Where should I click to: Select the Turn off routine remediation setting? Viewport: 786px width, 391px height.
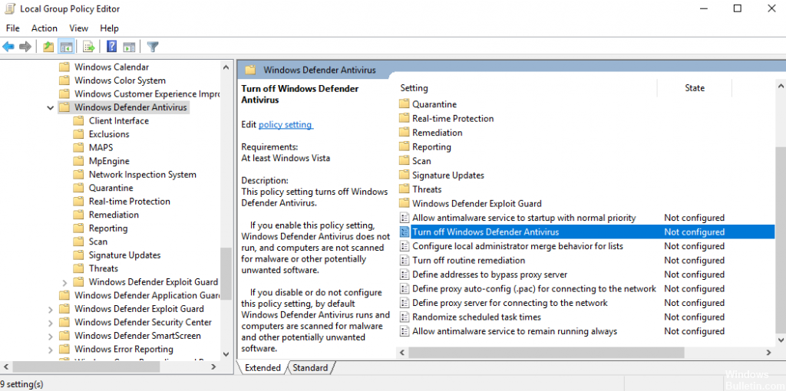(x=468, y=261)
